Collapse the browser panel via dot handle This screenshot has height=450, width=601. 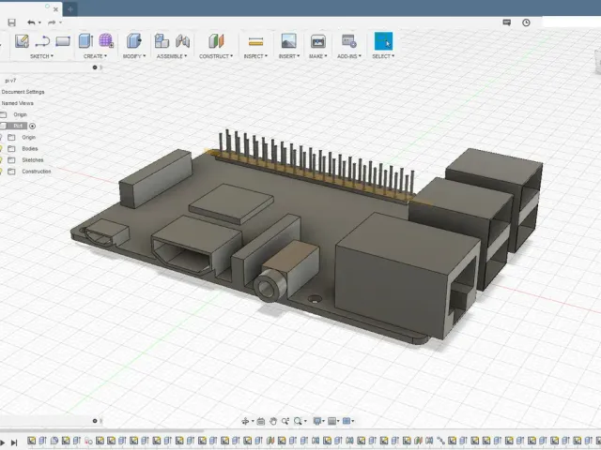tap(95, 67)
